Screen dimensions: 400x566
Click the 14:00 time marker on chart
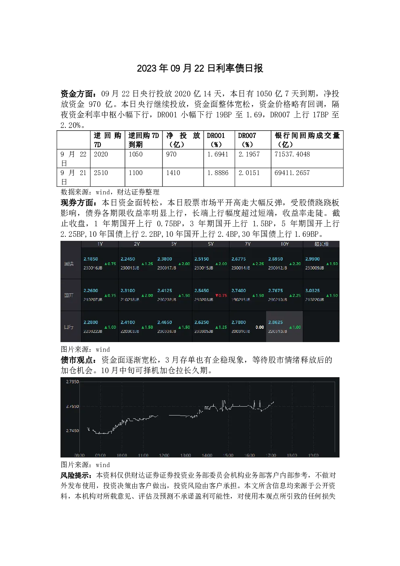[207, 455]
